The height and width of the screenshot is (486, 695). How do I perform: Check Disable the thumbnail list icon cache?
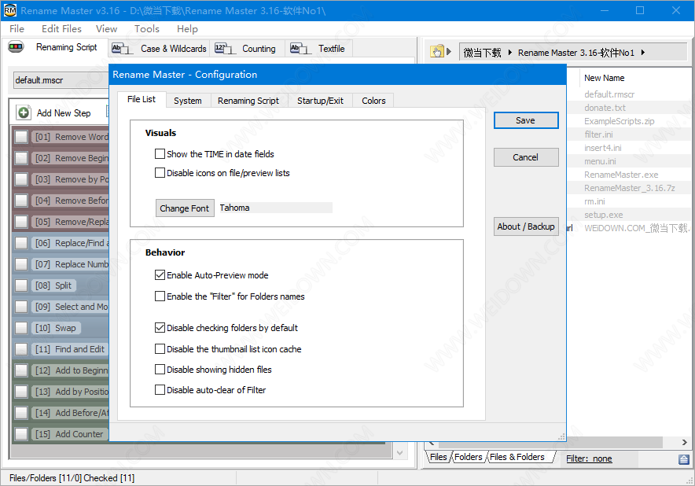160,349
